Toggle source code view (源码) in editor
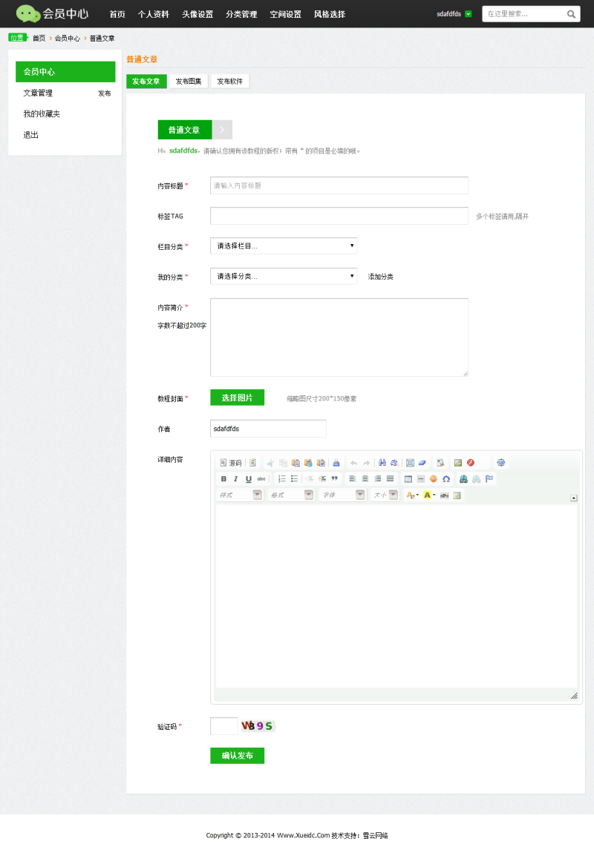Viewport: 594px width, 856px height. pyautogui.click(x=230, y=463)
